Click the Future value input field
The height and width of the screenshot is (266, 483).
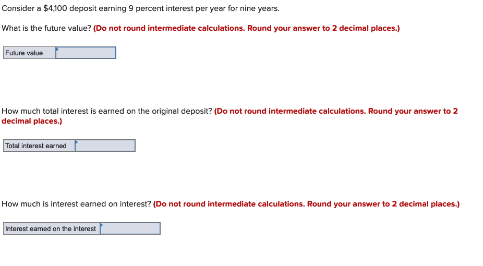point(86,53)
